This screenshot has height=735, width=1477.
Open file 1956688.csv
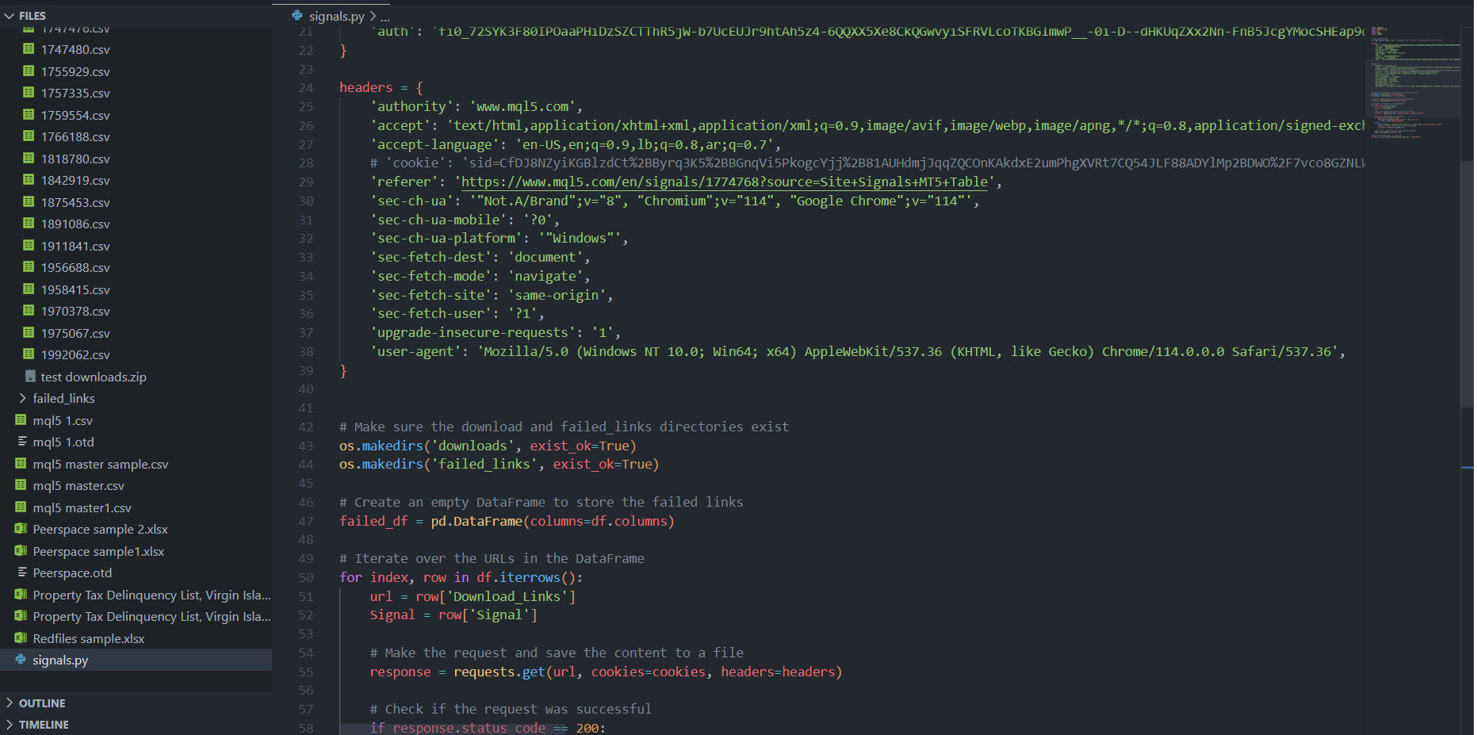[75, 267]
